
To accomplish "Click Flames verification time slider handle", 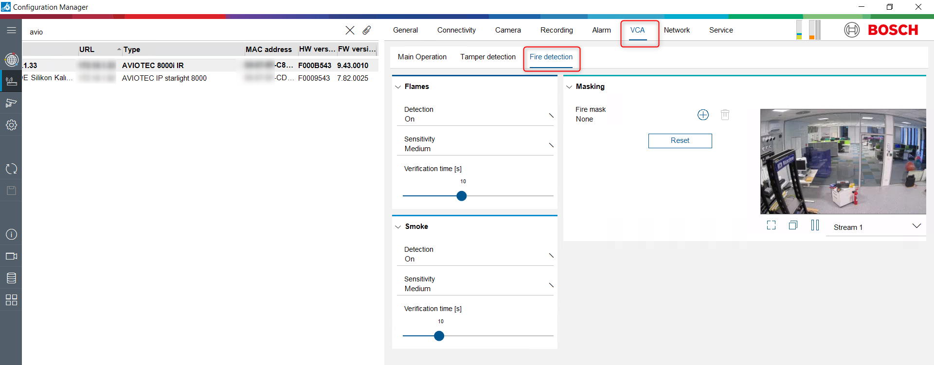I will click(462, 196).
